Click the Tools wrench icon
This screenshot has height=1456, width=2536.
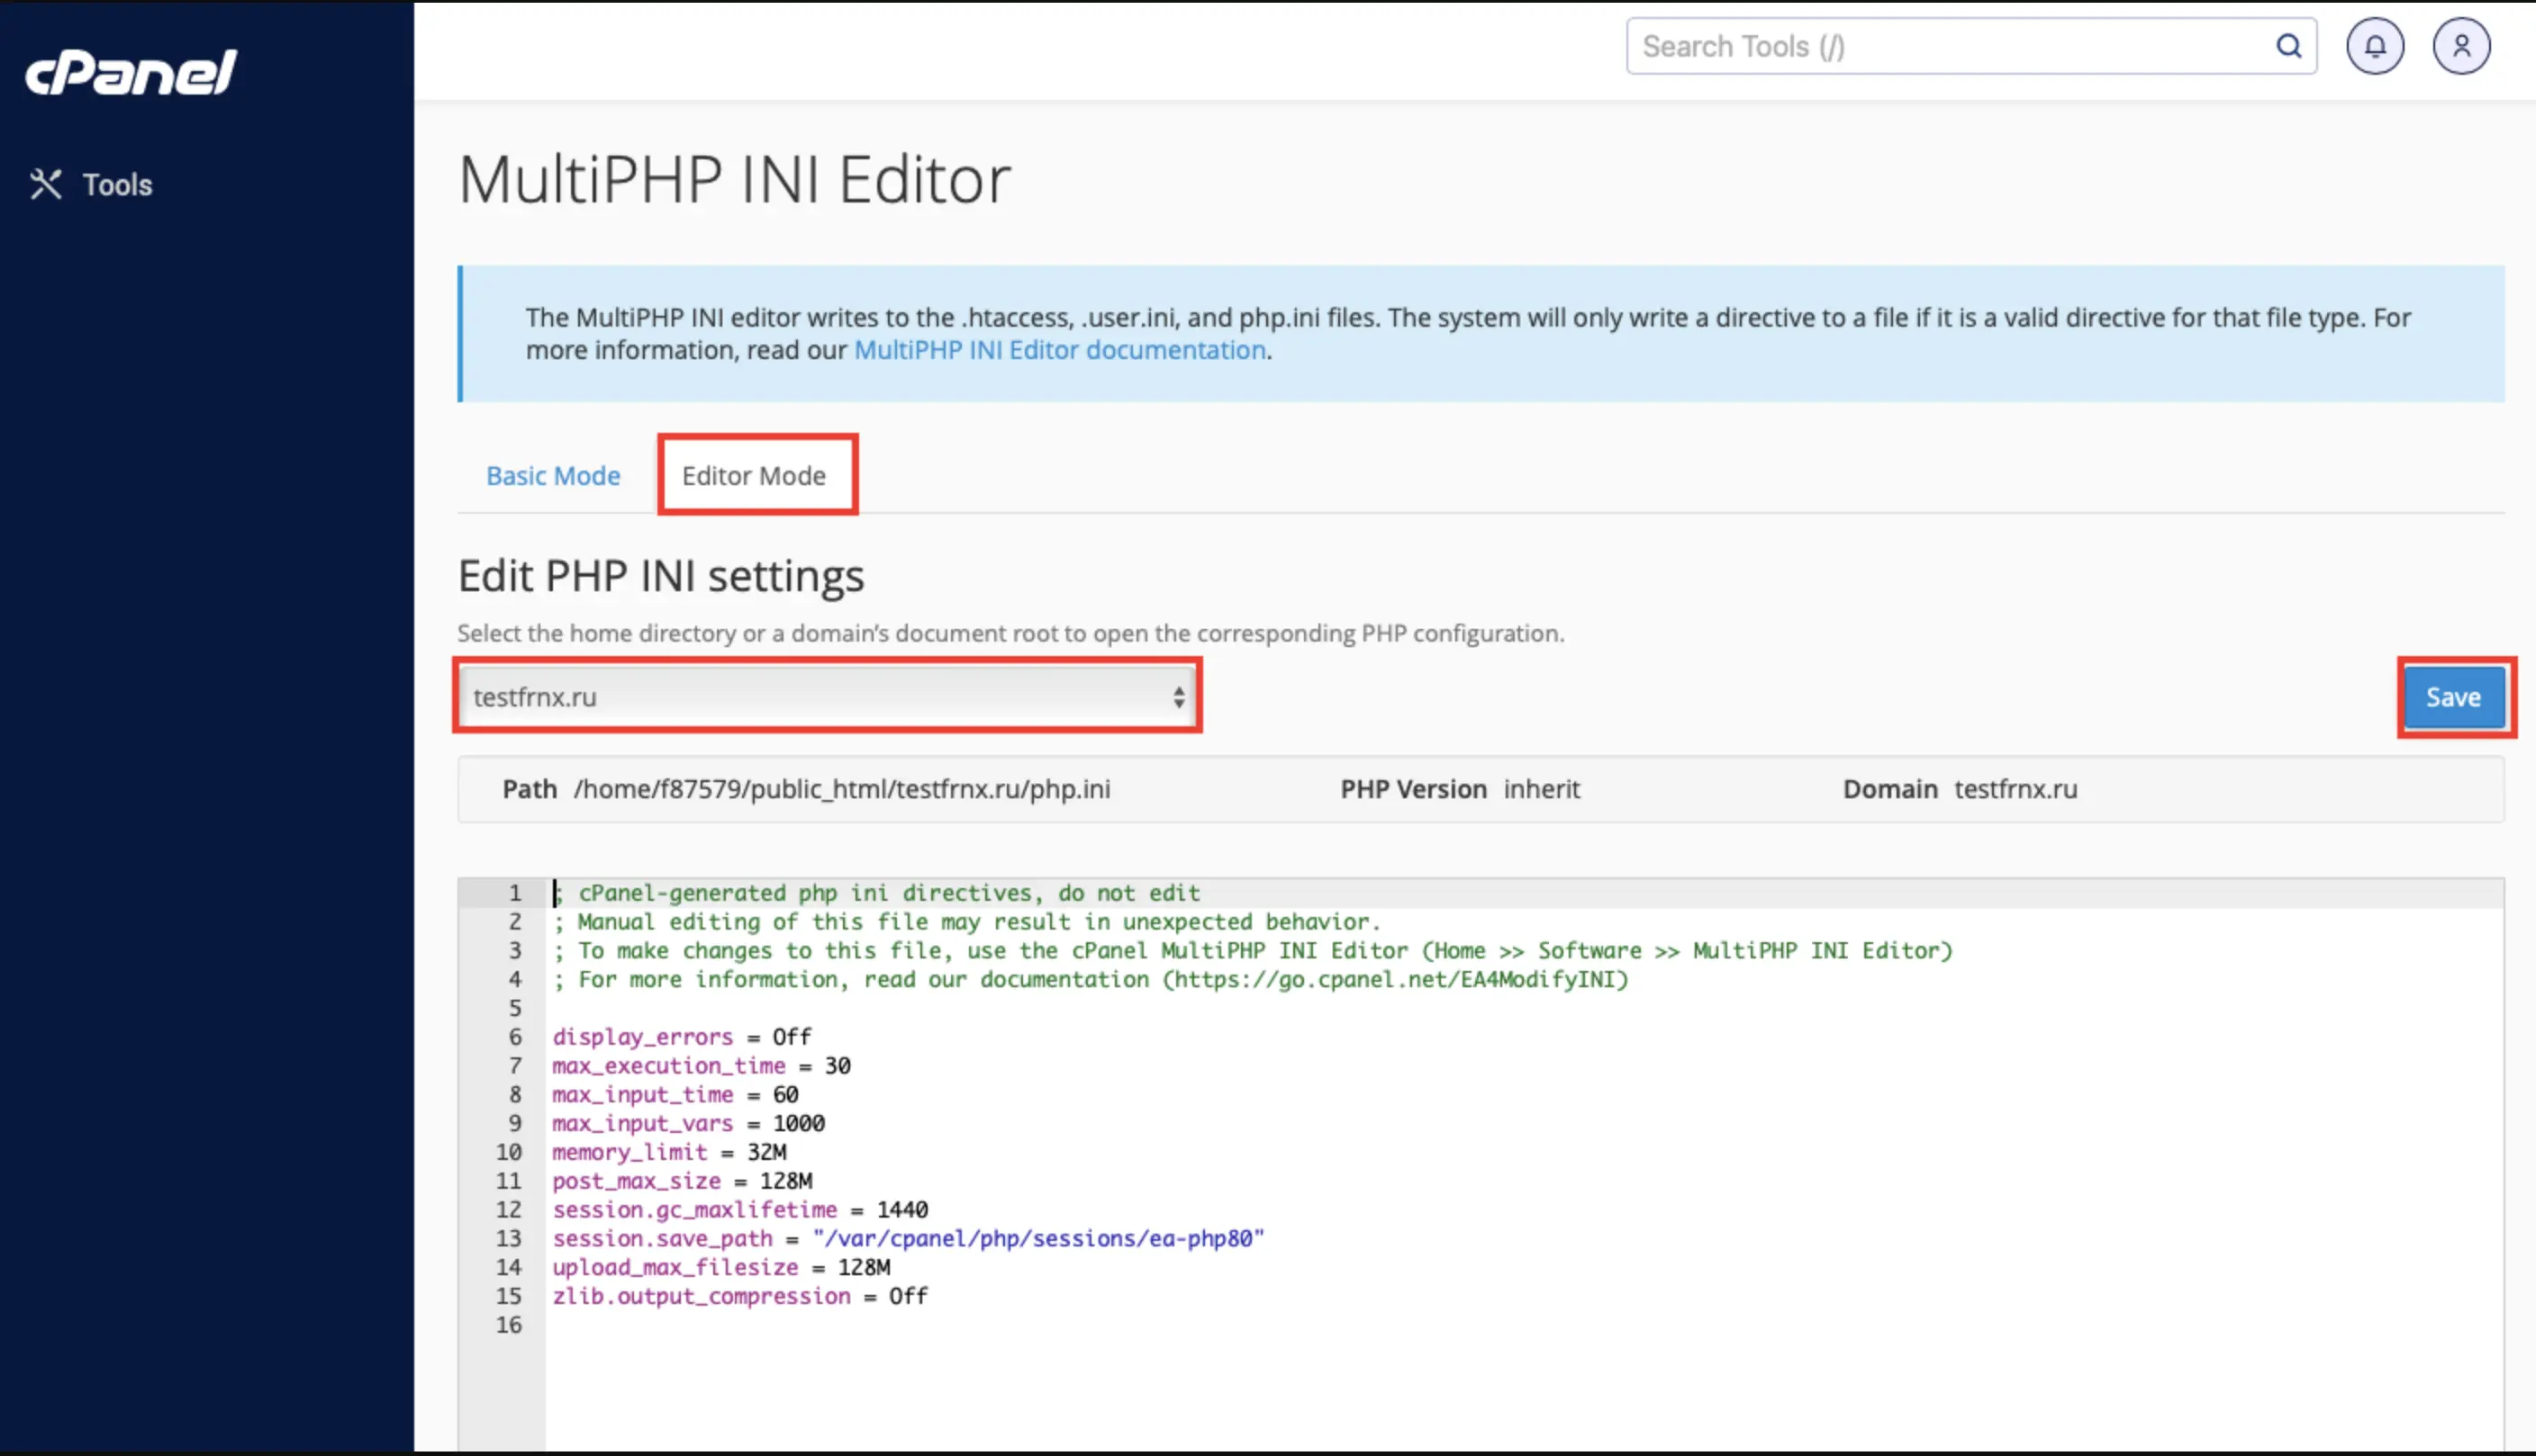[46, 185]
